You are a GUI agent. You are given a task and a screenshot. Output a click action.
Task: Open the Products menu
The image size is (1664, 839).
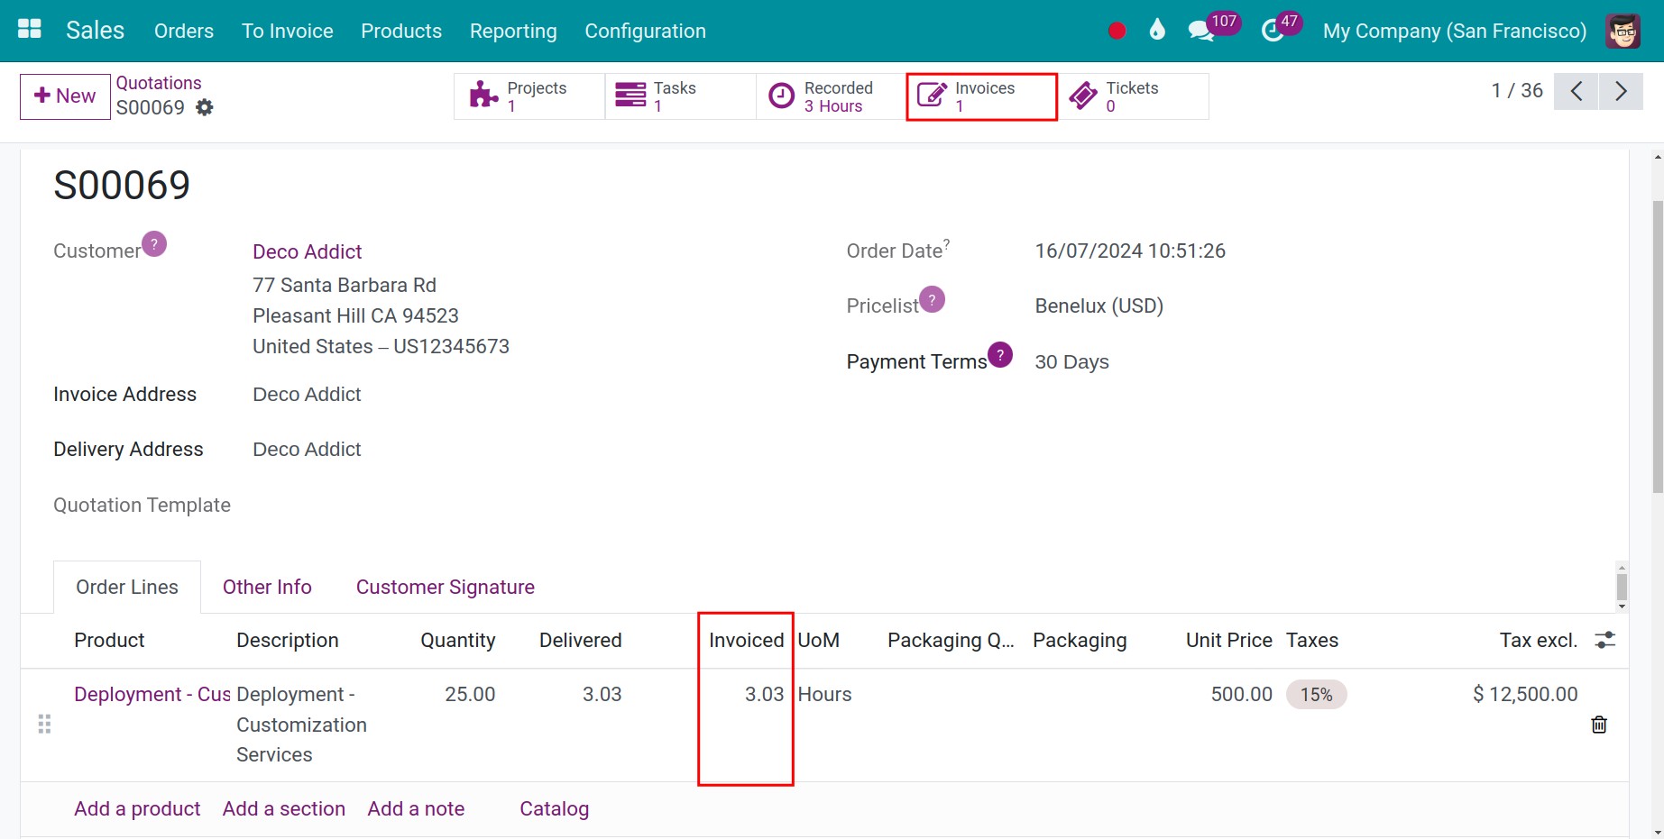point(401,31)
